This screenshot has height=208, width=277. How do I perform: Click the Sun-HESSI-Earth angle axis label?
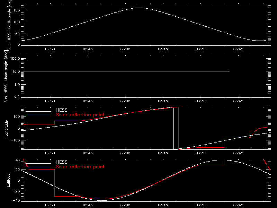(9, 25)
